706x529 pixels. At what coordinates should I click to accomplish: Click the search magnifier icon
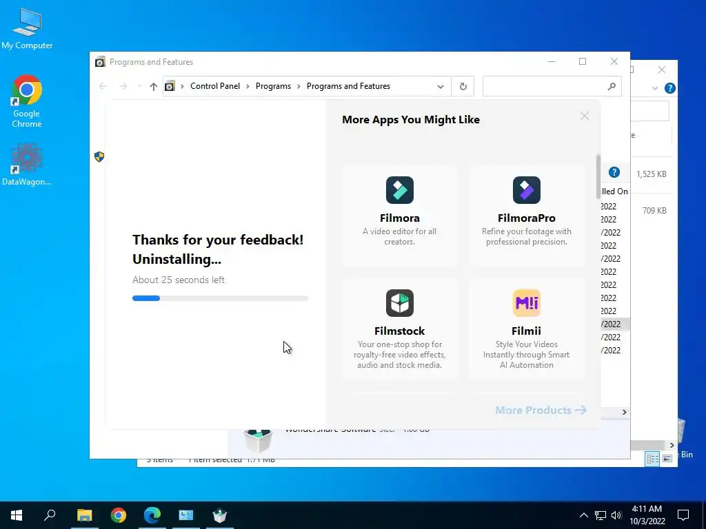click(612, 86)
